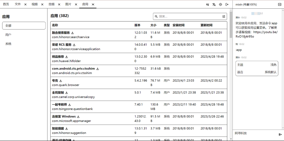Click the search magnifier icon

156,17
